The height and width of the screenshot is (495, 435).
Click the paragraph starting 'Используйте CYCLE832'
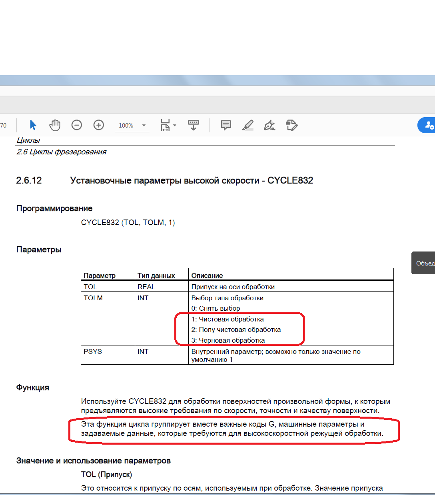[x=235, y=406]
